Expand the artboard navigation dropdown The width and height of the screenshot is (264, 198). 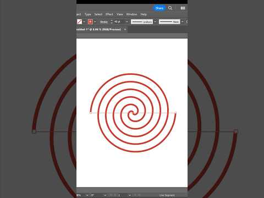130,195
